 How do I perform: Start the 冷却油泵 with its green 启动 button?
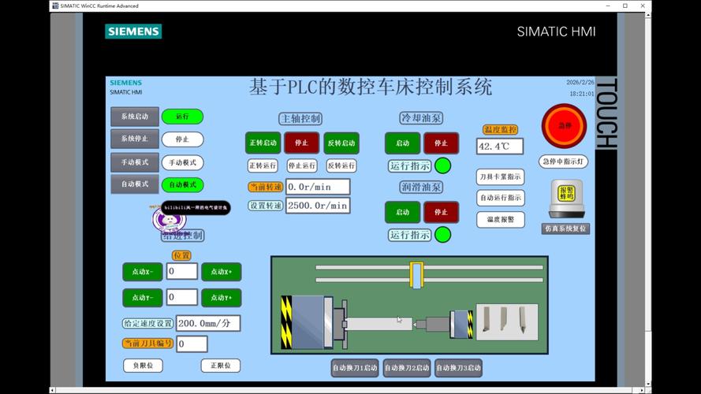point(402,143)
